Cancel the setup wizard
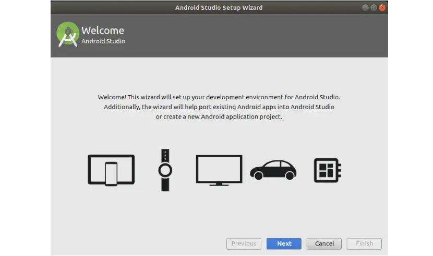Viewport: 433px width, 256px height. point(324,243)
